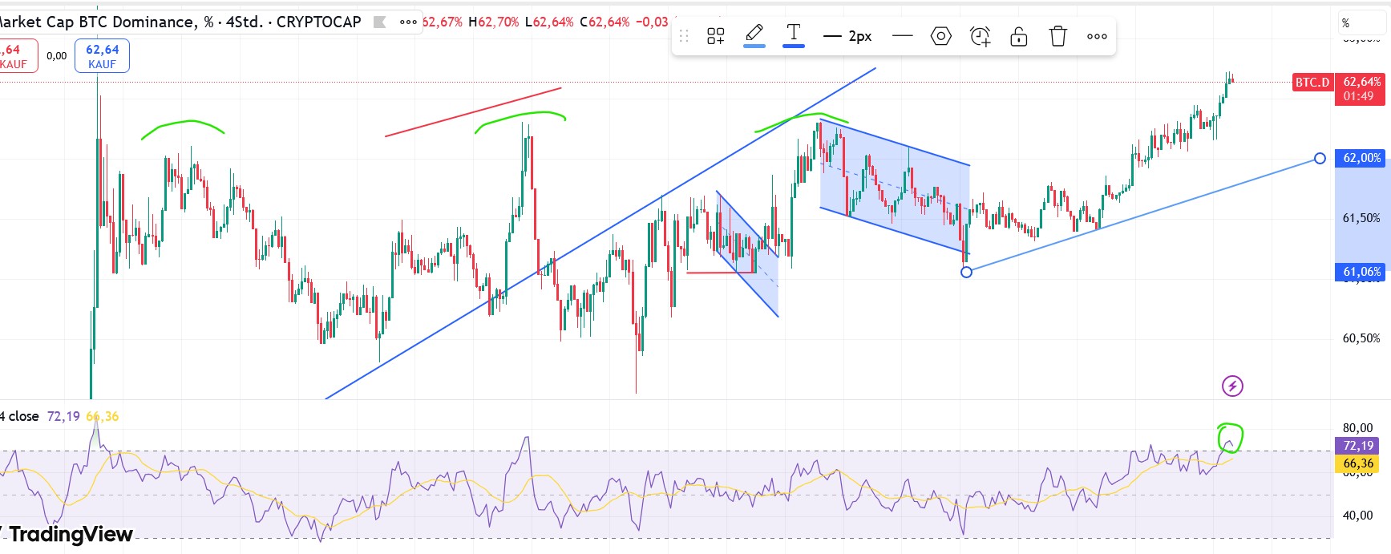Click the red 62,64% current price label
The width and height of the screenshot is (1391, 554).
1361,88
